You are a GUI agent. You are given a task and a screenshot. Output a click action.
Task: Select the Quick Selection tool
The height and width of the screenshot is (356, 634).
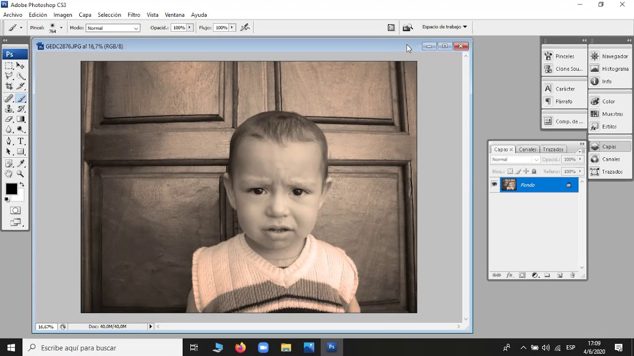(x=21, y=76)
